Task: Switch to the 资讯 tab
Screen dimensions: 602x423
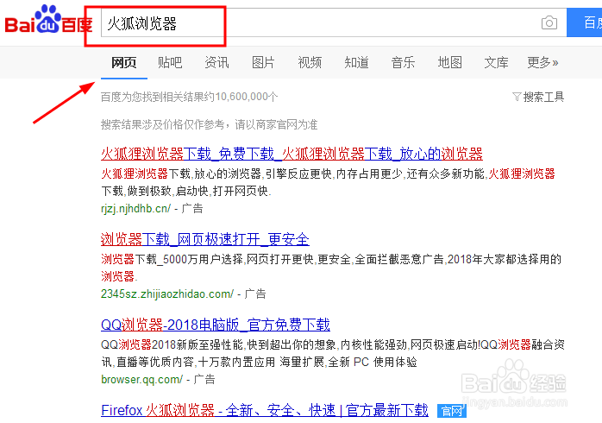Action: (x=216, y=62)
